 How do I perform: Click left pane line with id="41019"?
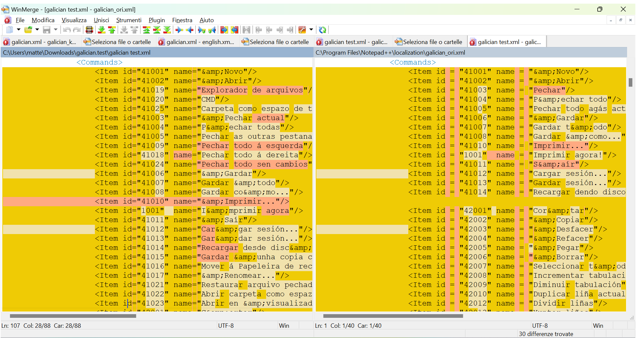coord(157,90)
